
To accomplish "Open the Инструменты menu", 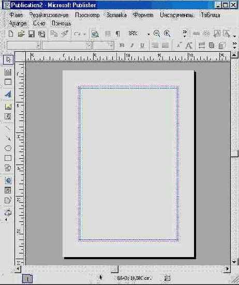I will [176, 15].
